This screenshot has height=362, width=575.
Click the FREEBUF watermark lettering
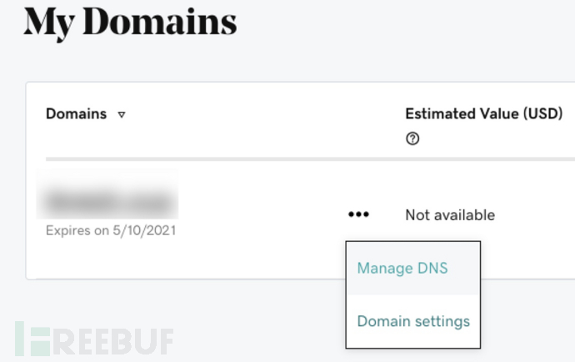pos(113,342)
